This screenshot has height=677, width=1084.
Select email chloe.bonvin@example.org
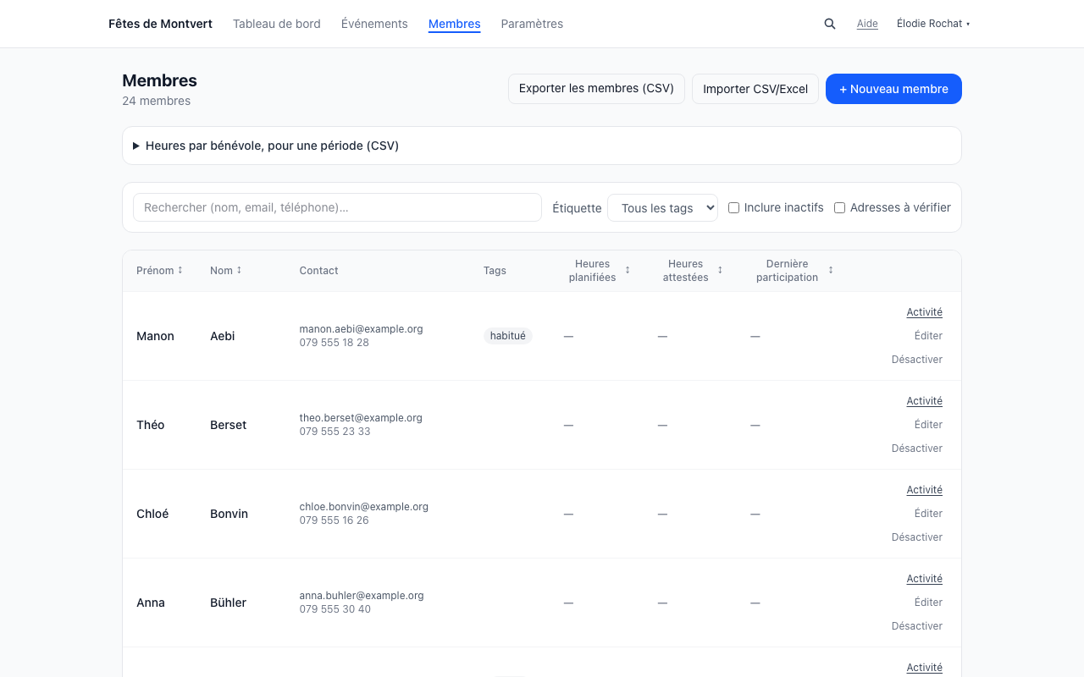click(364, 507)
